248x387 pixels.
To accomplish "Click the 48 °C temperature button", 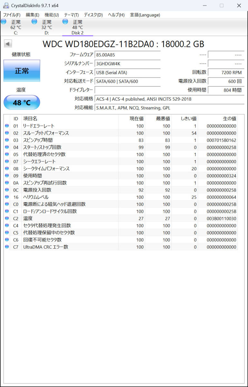I will [22, 103].
